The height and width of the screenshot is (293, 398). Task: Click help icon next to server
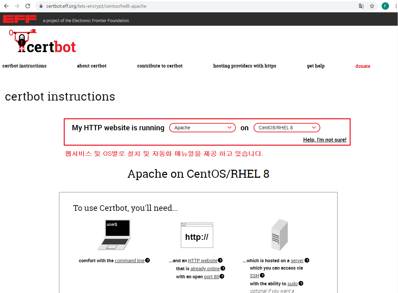[x=307, y=260]
